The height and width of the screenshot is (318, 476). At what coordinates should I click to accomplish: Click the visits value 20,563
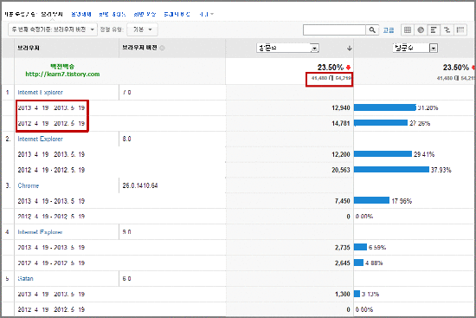pyautogui.click(x=341, y=170)
